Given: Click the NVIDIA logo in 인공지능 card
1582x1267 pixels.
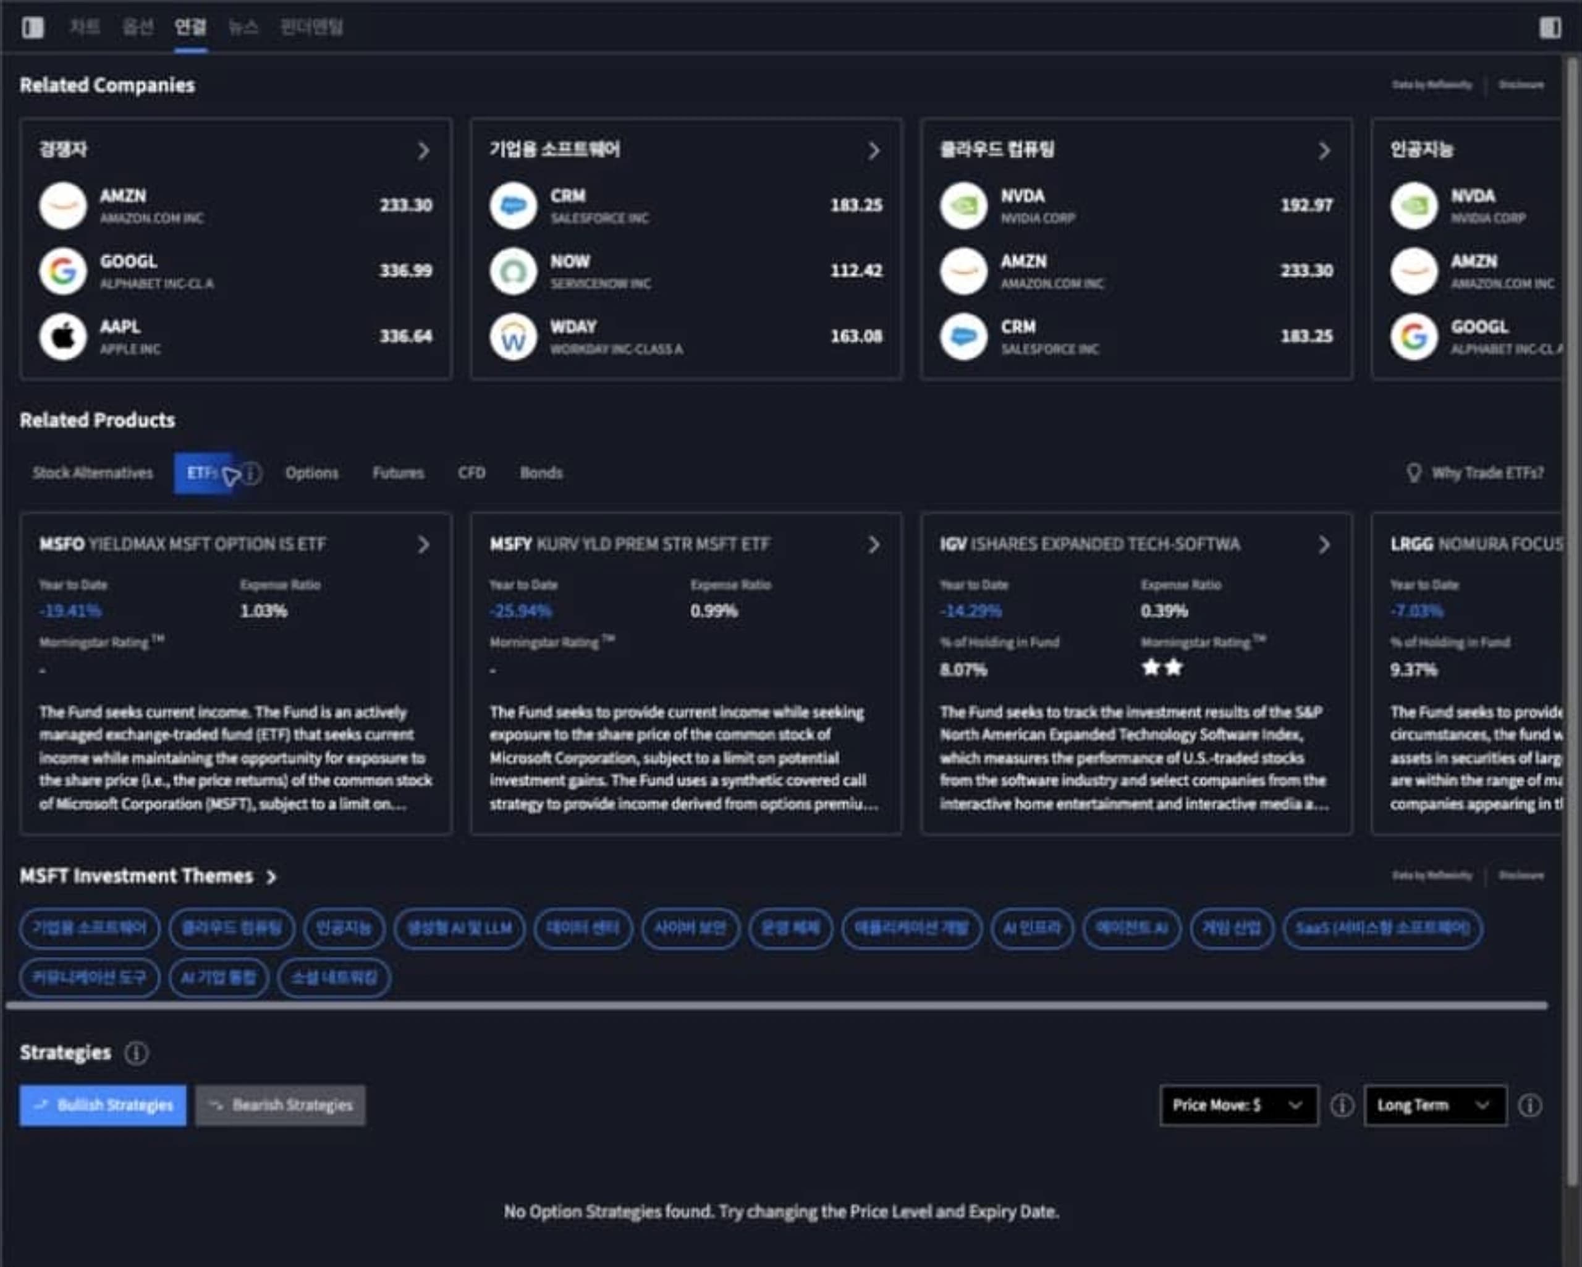Looking at the screenshot, I should click(1414, 206).
